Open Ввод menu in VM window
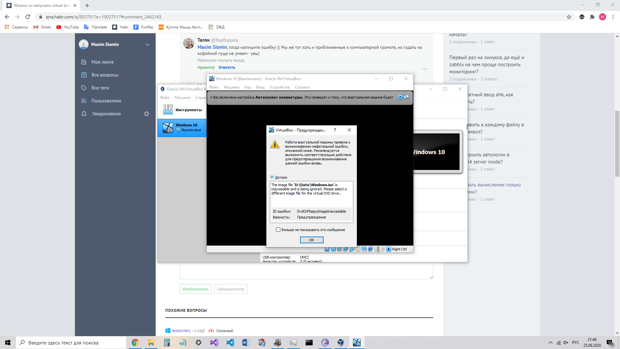This screenshot has width=620, height=349. tap(260, 87)
